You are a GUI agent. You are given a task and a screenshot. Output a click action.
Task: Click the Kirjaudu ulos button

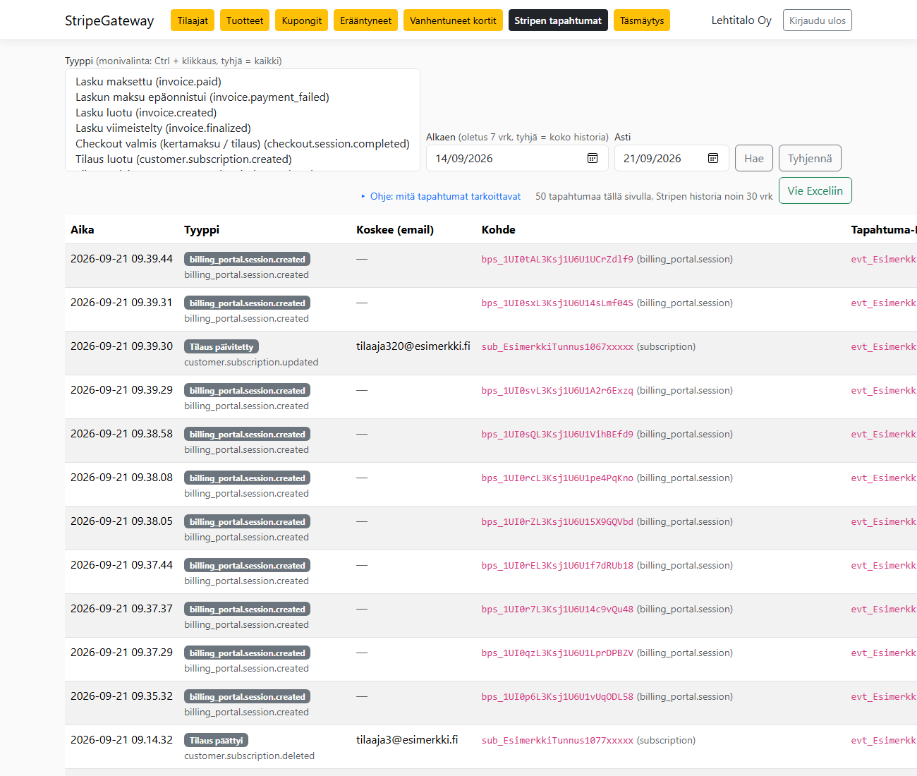click(x=818, y=20)
